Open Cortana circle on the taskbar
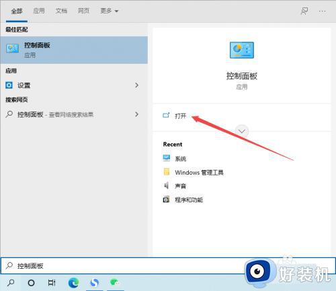 tap(31, 283)
